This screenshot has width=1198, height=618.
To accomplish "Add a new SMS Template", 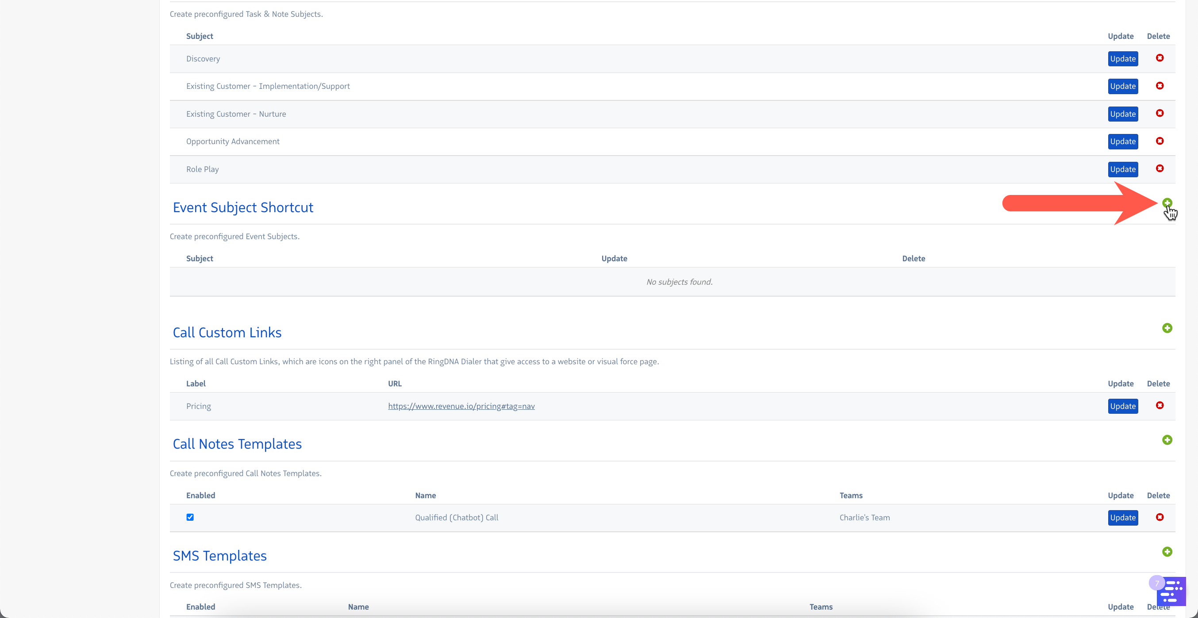I will (x=1167, y=552).
